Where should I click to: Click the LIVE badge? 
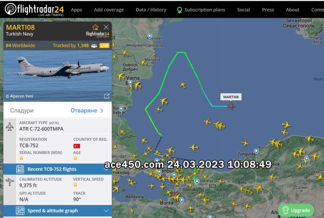[x=104, y=45]
